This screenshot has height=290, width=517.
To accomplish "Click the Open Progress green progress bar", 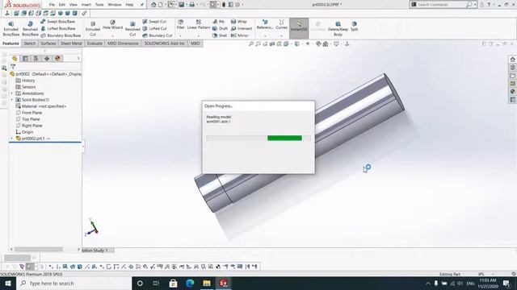I will pyautogui.click(x=284, y=138).
